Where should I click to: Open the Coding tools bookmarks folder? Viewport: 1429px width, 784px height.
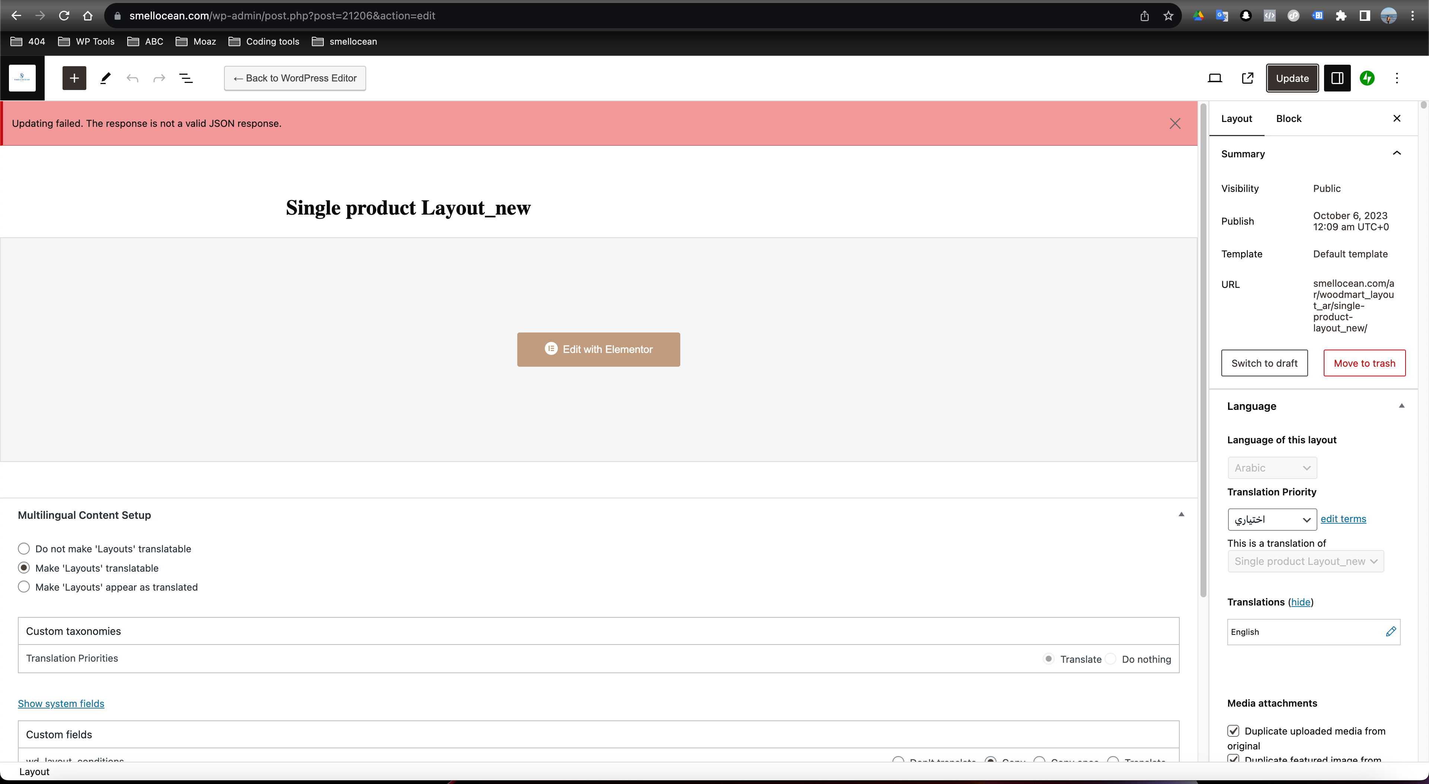click(x=264, y=42)
